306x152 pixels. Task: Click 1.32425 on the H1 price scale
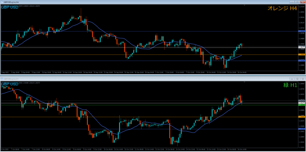pos(302,147)
